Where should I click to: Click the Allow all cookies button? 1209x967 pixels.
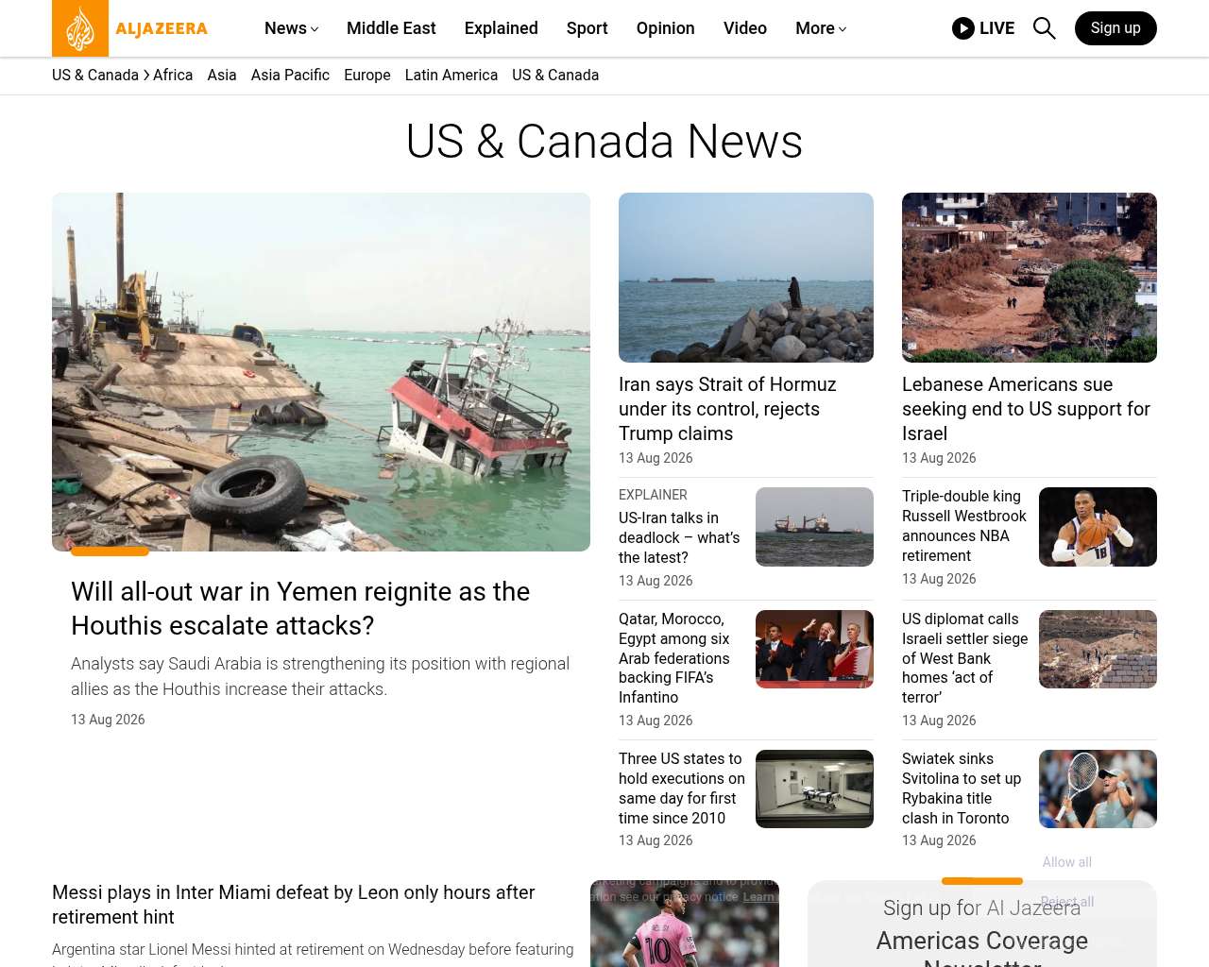(1067, 862)
